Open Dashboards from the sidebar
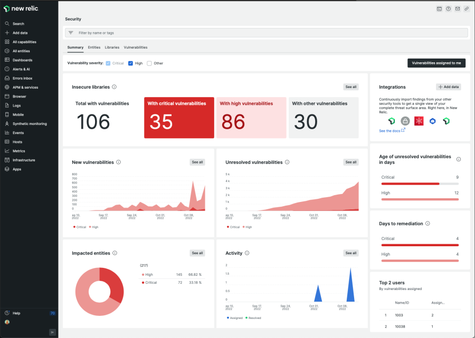Image resolution: width=475 pixels, height=338 pixels. [22, 60]
